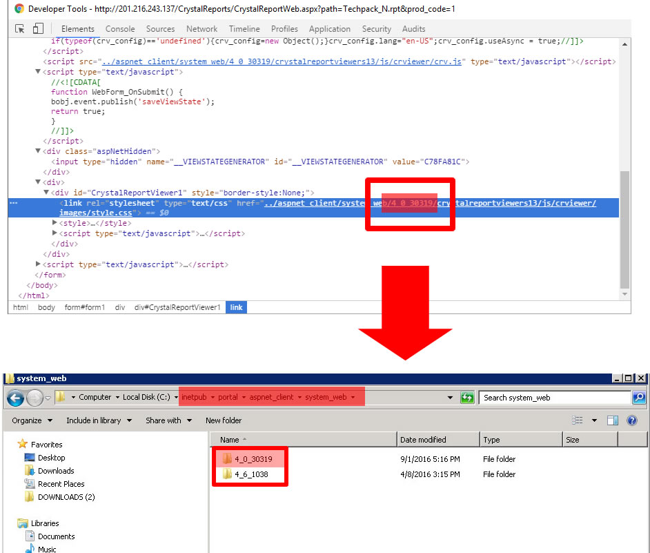Toggle the device toolbar icon
Screen dimensions: 650x553
38,29
